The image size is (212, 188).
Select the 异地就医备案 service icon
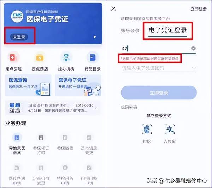pos(17,138)
